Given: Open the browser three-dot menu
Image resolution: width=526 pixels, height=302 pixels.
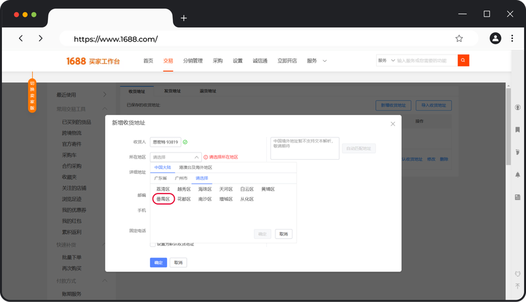Looking at the screenshot, I should coord(512,39).
